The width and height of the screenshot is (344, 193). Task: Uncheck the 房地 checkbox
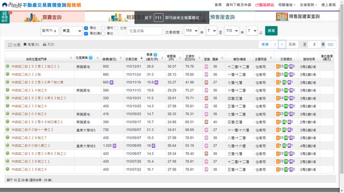pyautogui.click(x=86, y=28)
